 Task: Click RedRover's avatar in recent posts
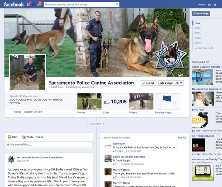108,146
